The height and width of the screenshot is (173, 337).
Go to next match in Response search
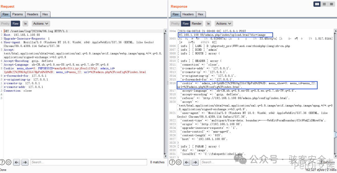(x=195, y=162)
